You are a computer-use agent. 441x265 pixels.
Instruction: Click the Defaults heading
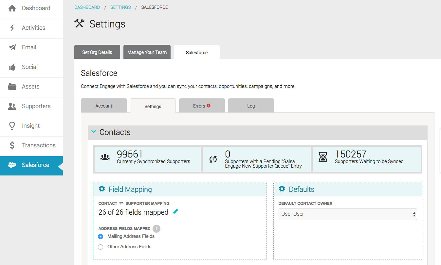click(302, 189)
